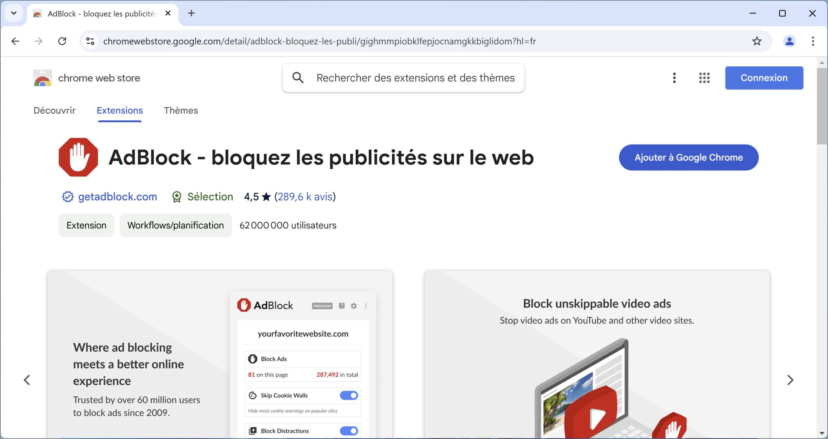Screen dimensions: 828x439
Task: Click the vertical page scrollbar
Action: point(822,248)
